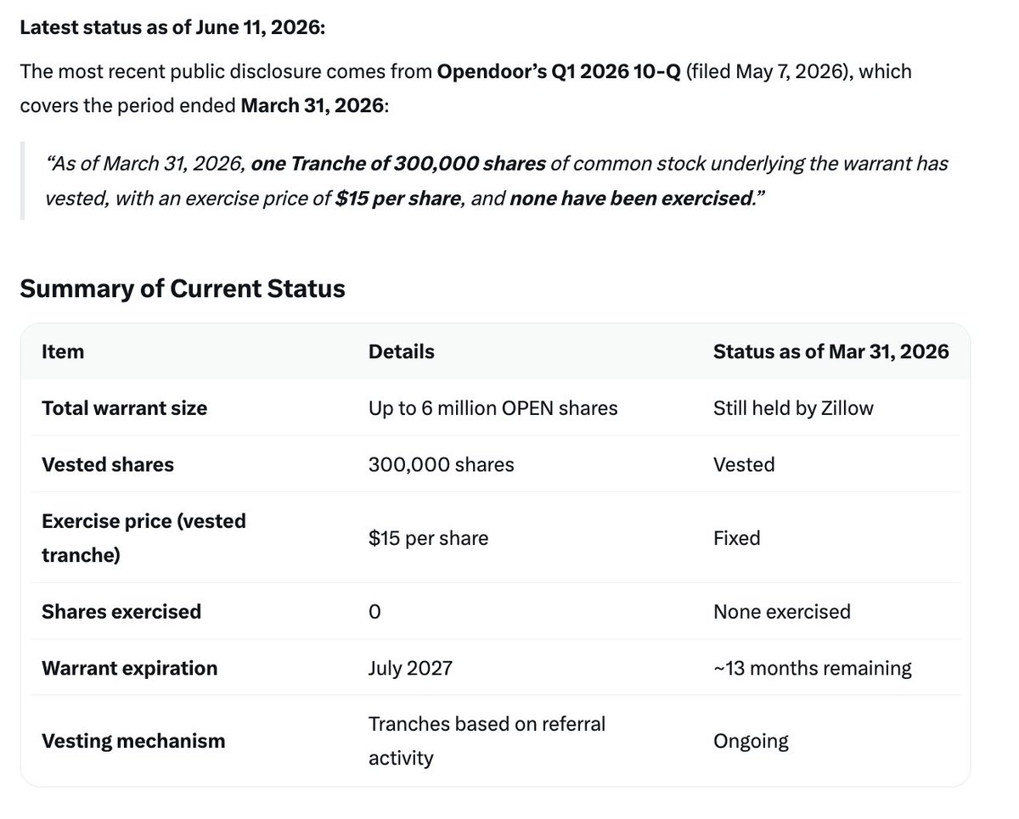Click the 'Exercise price (vested tranche)' row label
This screenshot has width=1019, height=819.
click(144, 537)
